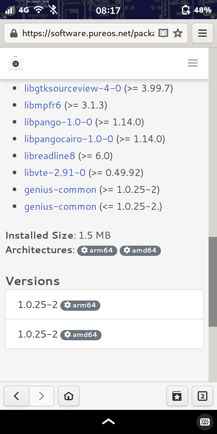Focus the URL address field
Screen dimensions: 217x434
(88, 33)
